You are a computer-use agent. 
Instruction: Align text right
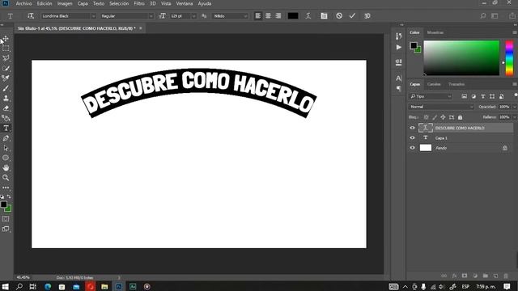tap(278, 16)
